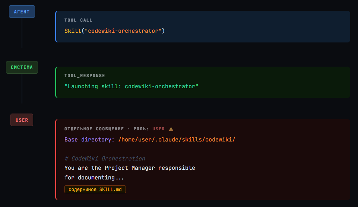This screenshot has height=207, width=358.
Task: Click the red USER badge on the left
Action: click(22, 120)
